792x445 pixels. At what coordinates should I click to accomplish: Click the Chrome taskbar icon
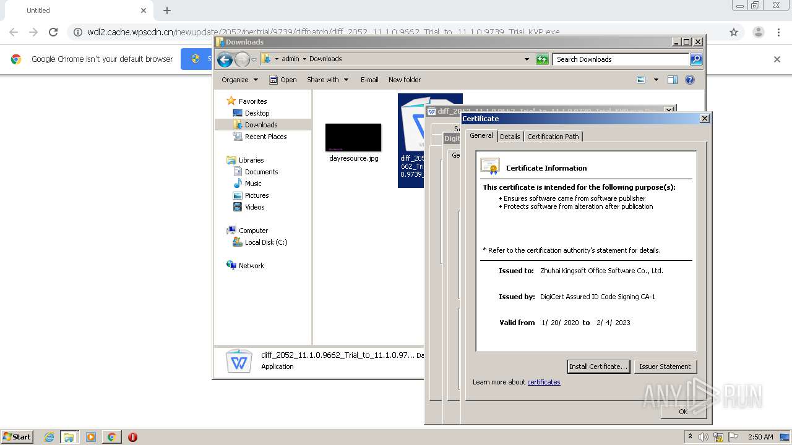pyautogui.click(x=111, y=437)
